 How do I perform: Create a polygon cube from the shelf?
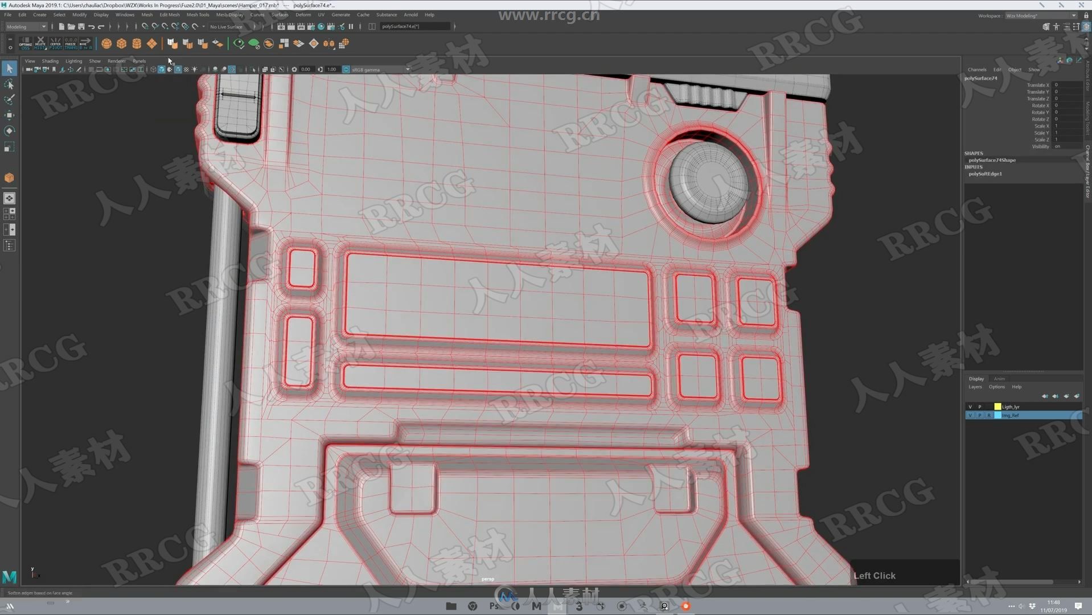pyautogui.click(x=121, y=43)
